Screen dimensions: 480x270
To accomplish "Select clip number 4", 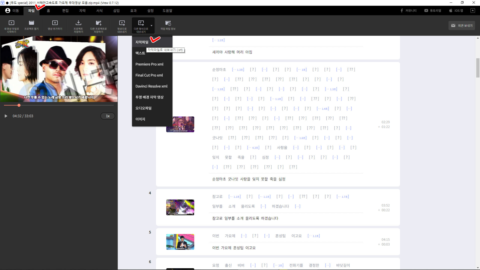I will pyautogui.click(x=150, y=193).
